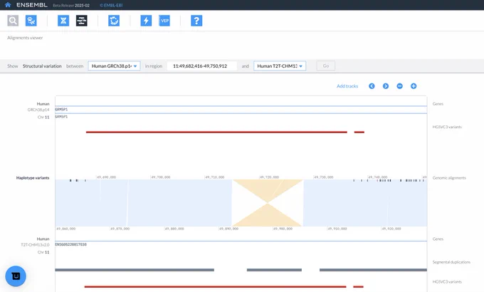Click the upper GRMSP1 gene label
484x292 pixels.
[61, 110]
